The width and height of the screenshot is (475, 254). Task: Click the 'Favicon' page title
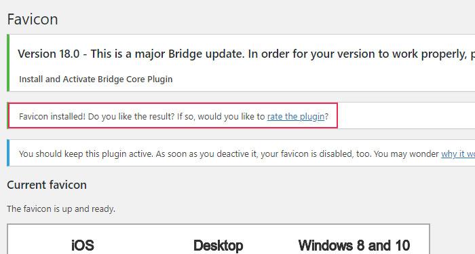(x=33, y=20)
